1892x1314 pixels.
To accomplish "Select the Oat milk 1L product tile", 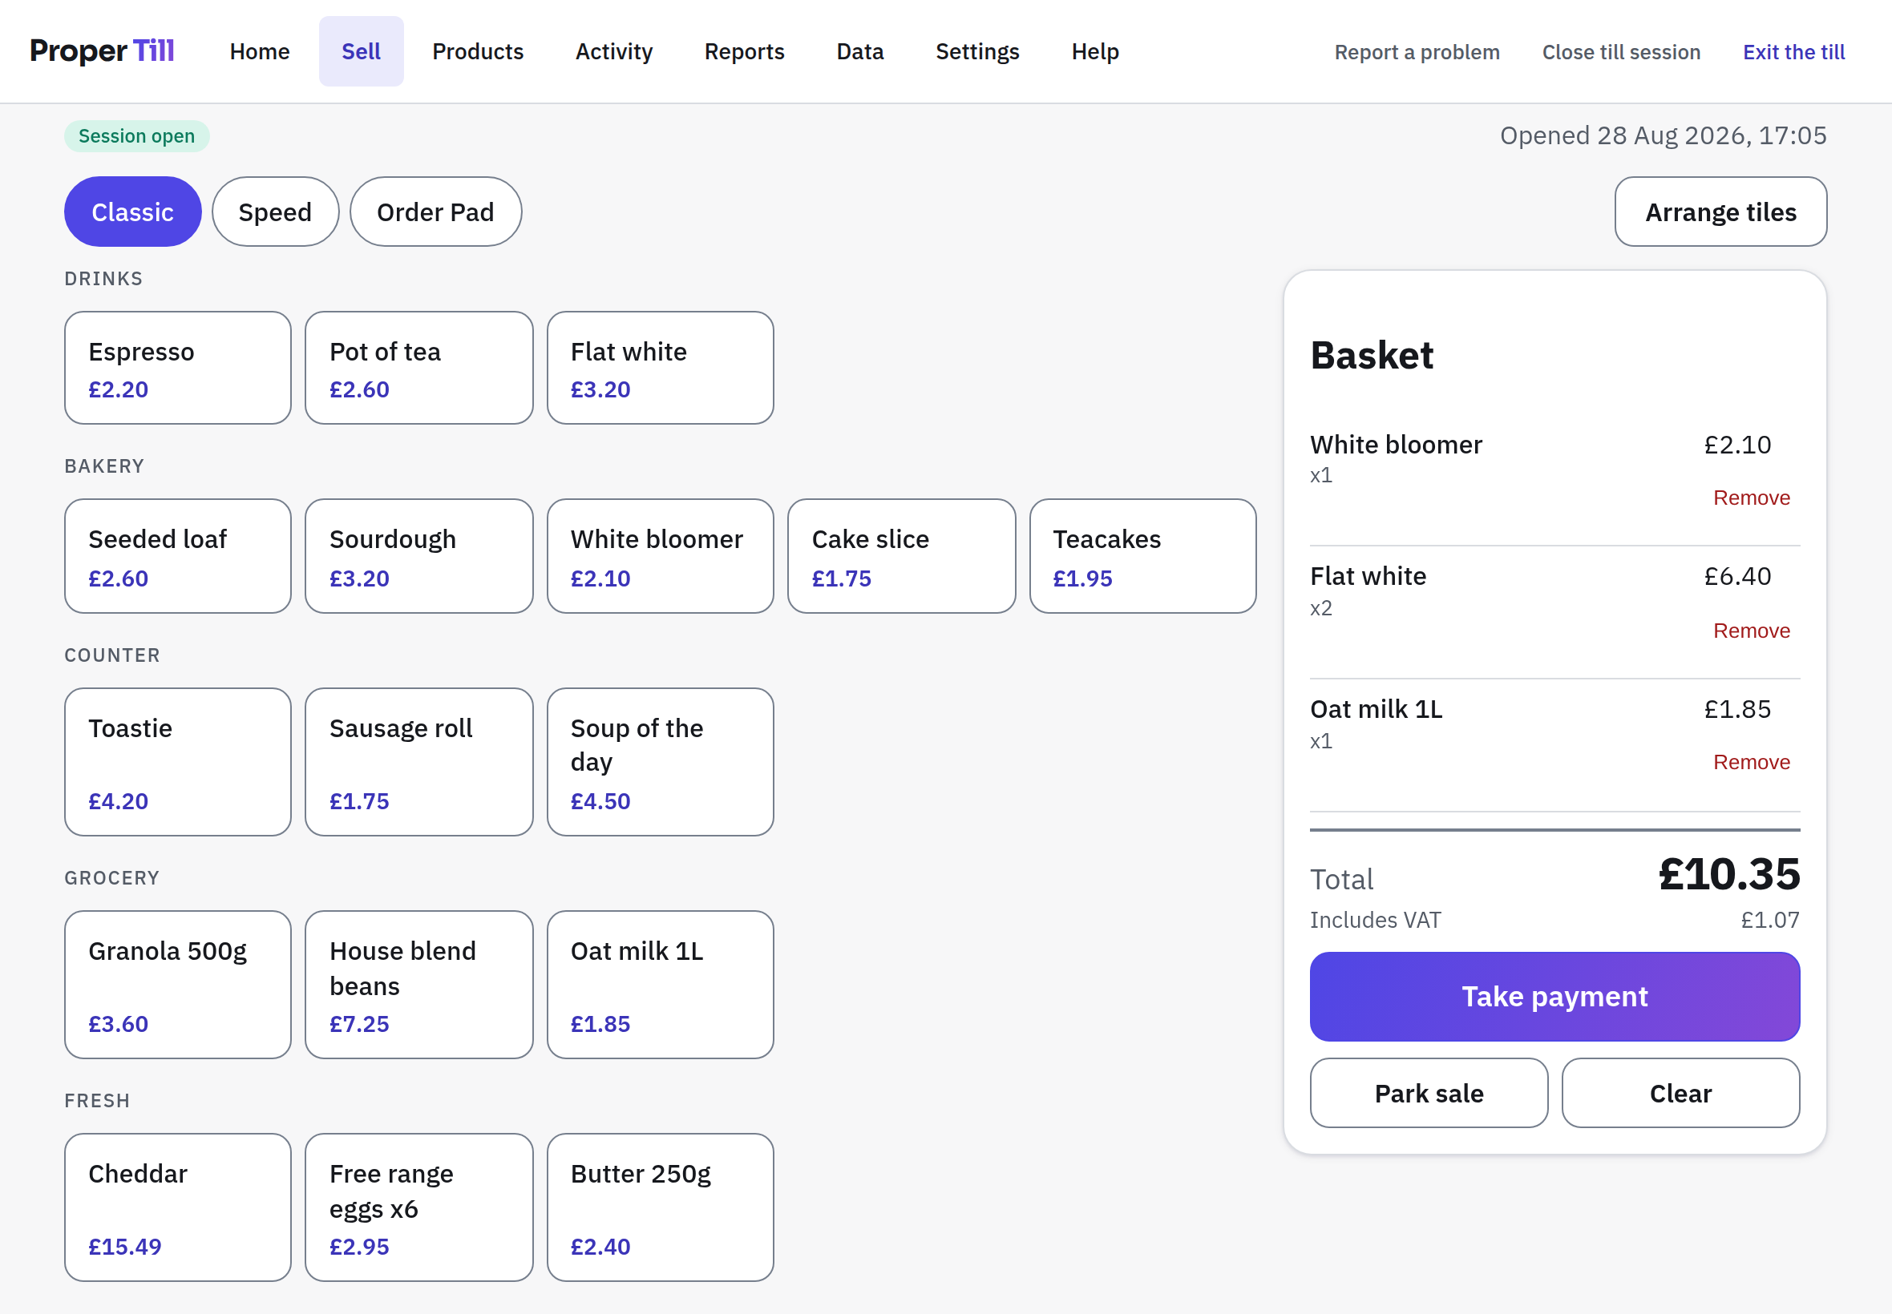I will pyautogui.click(x=661, y=985).
